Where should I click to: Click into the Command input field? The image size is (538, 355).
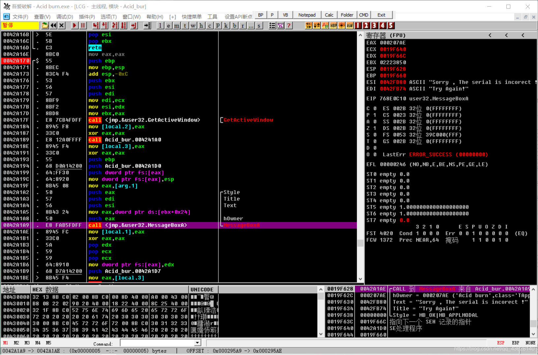point(157,343)
